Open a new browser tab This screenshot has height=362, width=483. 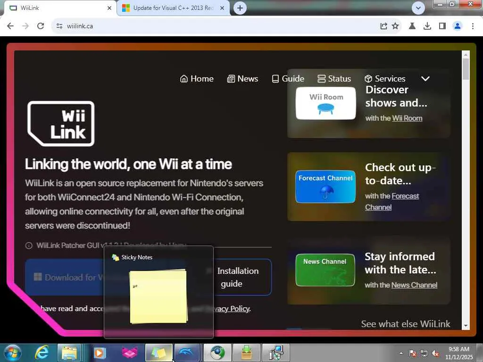click(240, 8)
